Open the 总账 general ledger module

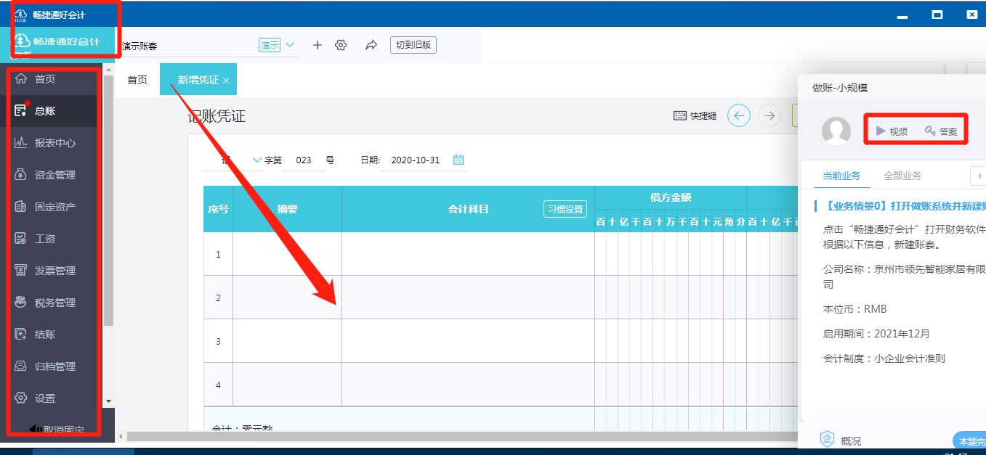[x=45, y=111]
